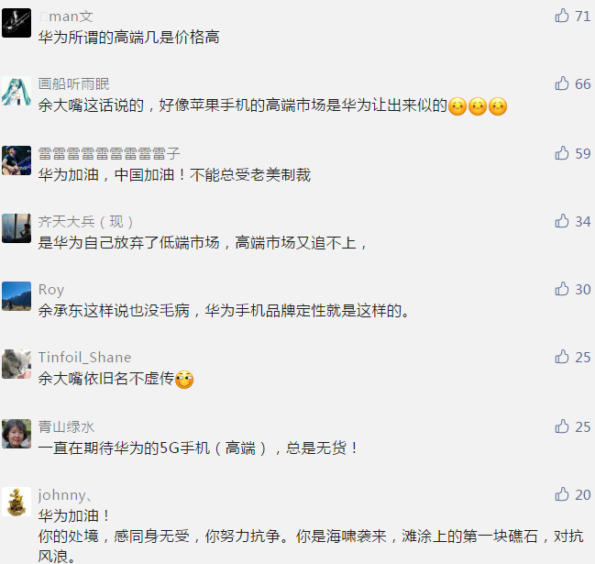Open johnny's golden statue avatar
This screenshot has height=564, width=595.
[x=17, y=502]
